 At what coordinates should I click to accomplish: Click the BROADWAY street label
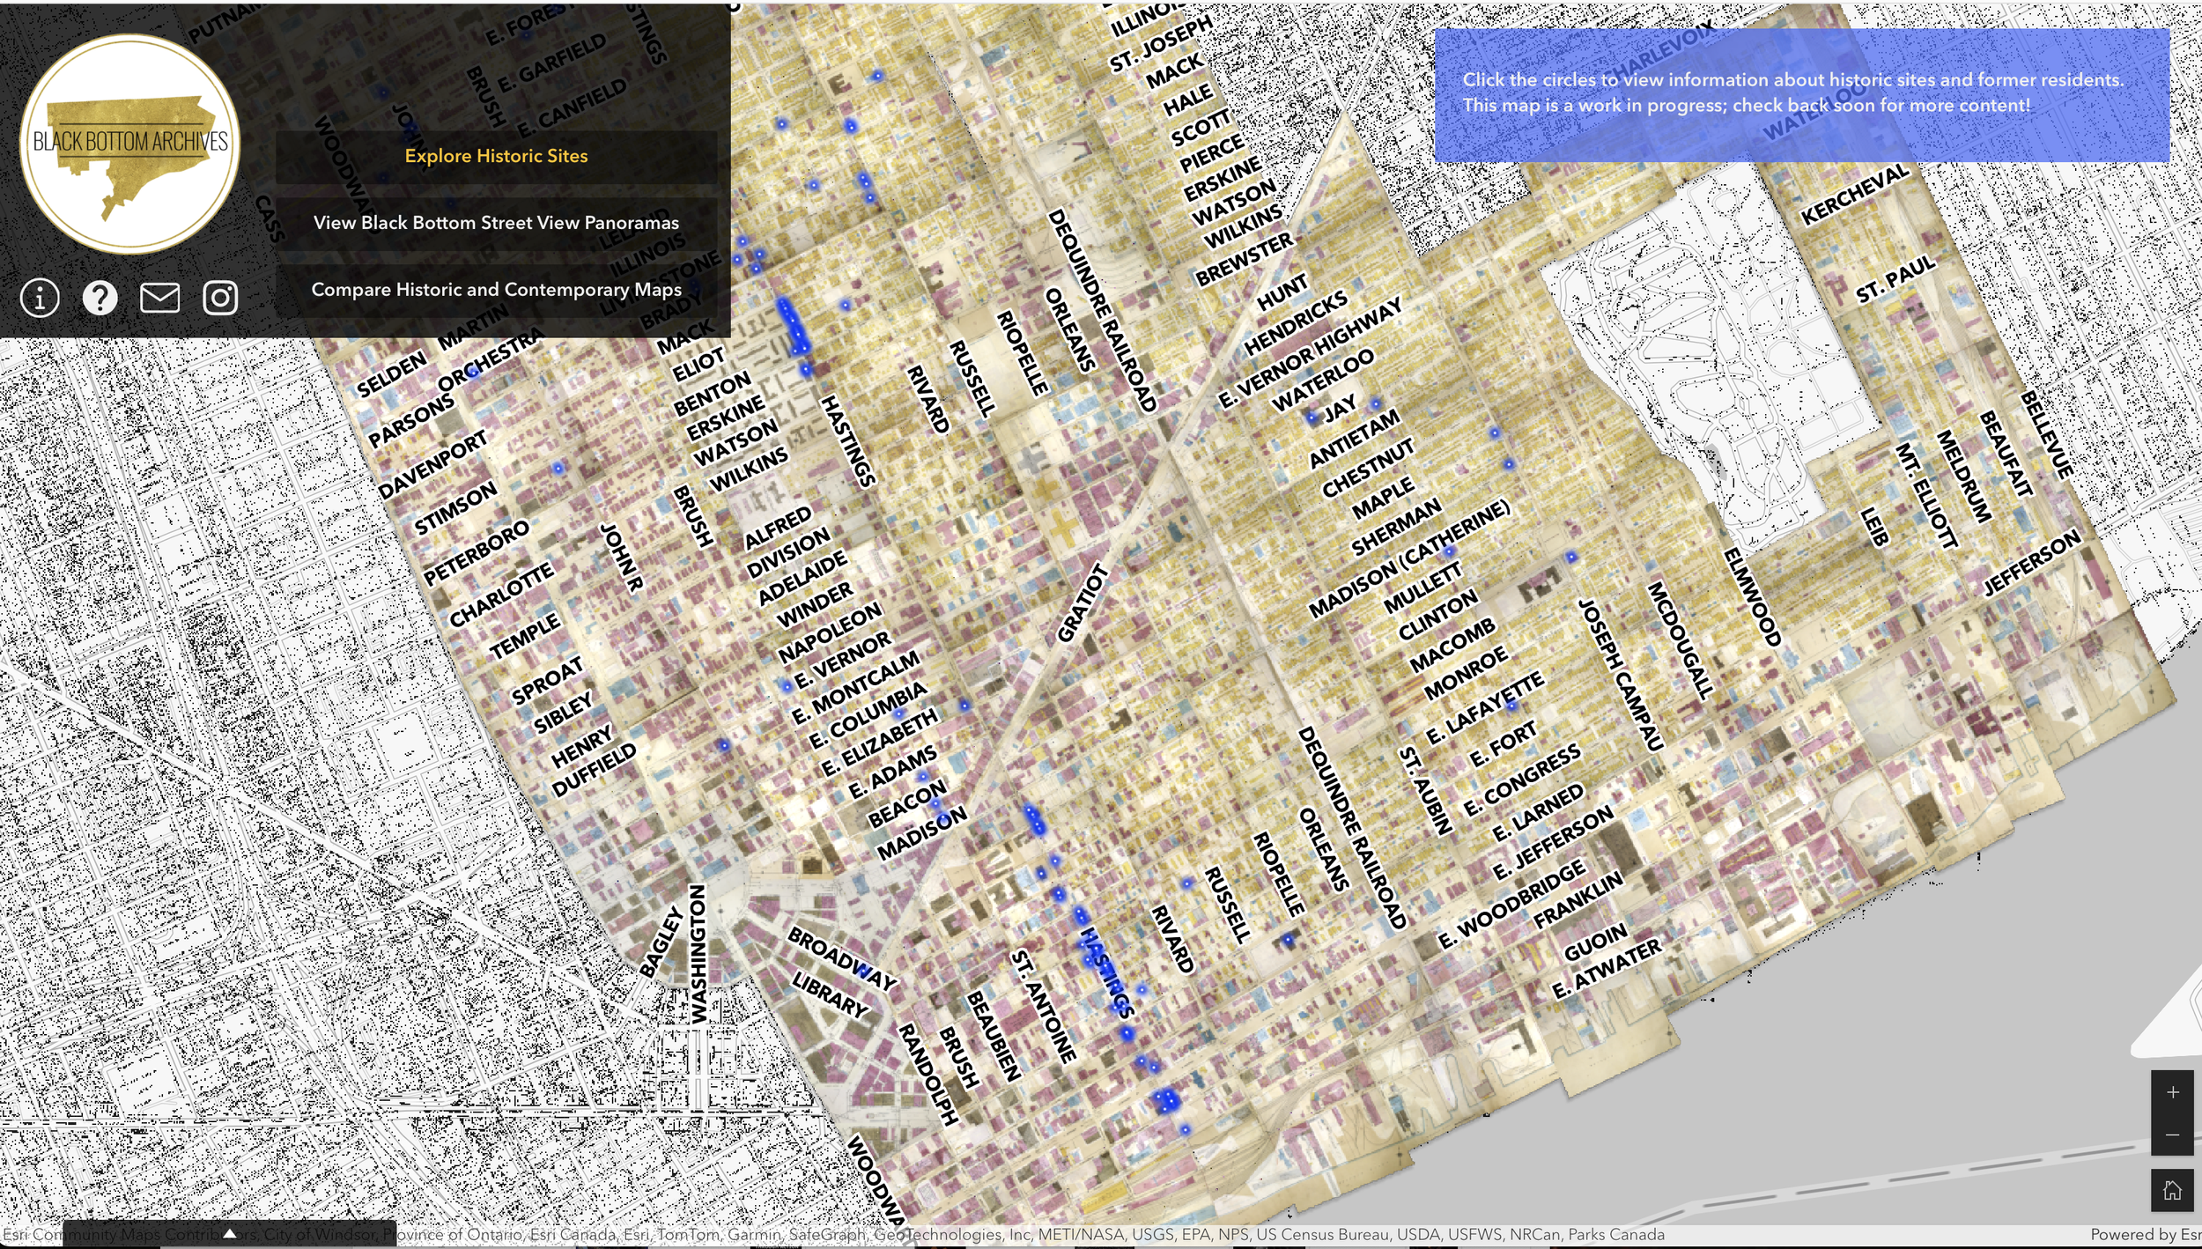(x=842, y=958)
